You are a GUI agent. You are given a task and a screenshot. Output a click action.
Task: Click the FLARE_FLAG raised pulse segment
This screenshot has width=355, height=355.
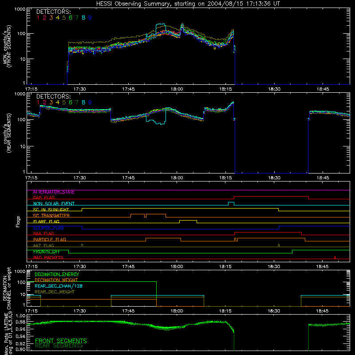click(188, 221)
